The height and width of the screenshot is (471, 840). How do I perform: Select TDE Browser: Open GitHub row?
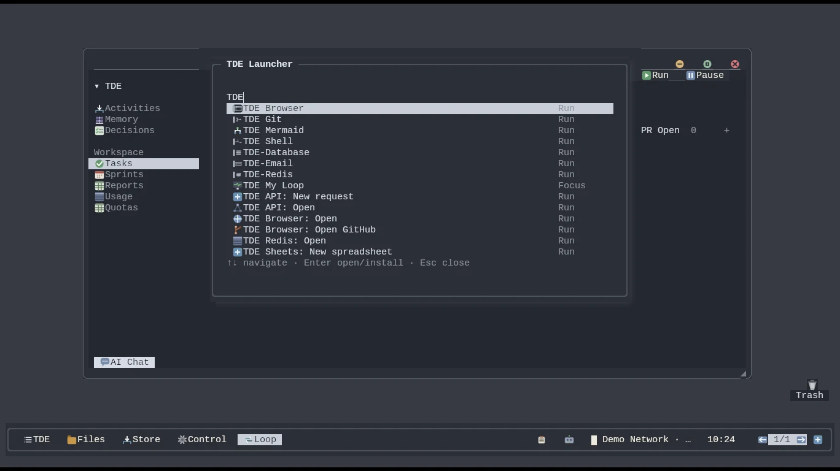420,230
